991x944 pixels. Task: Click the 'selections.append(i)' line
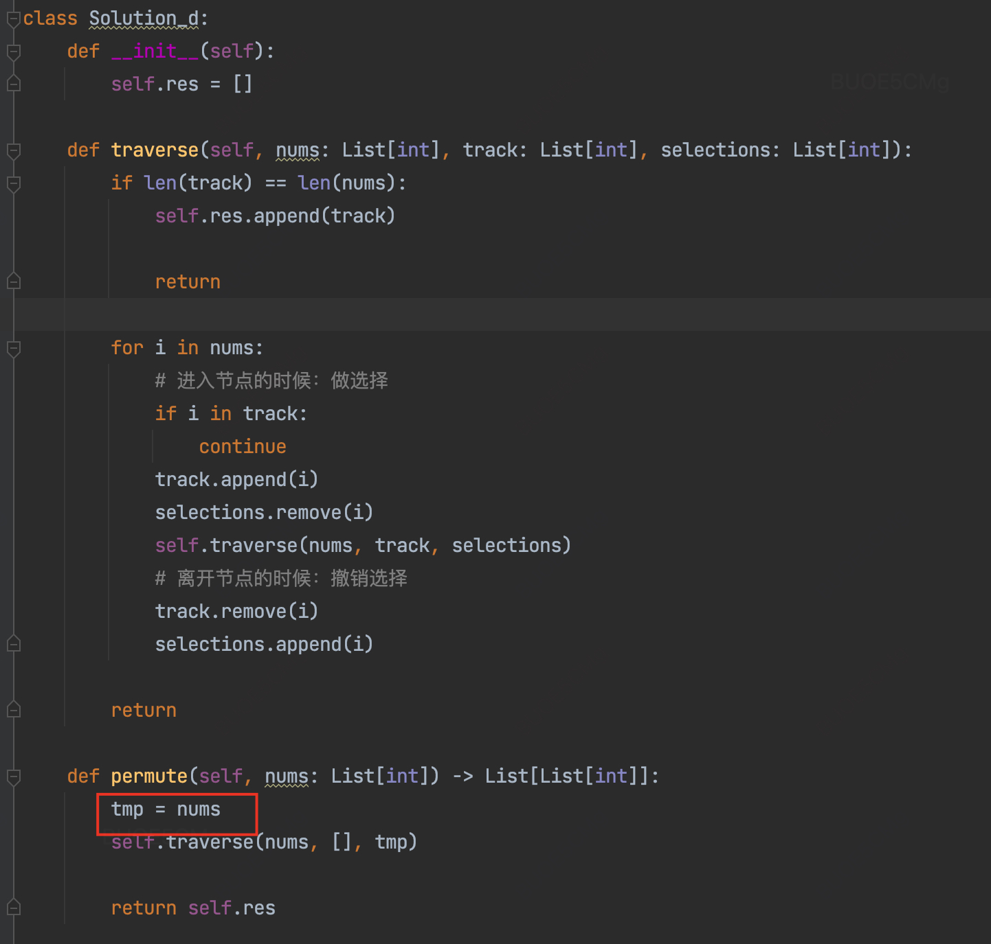point(264,645)
